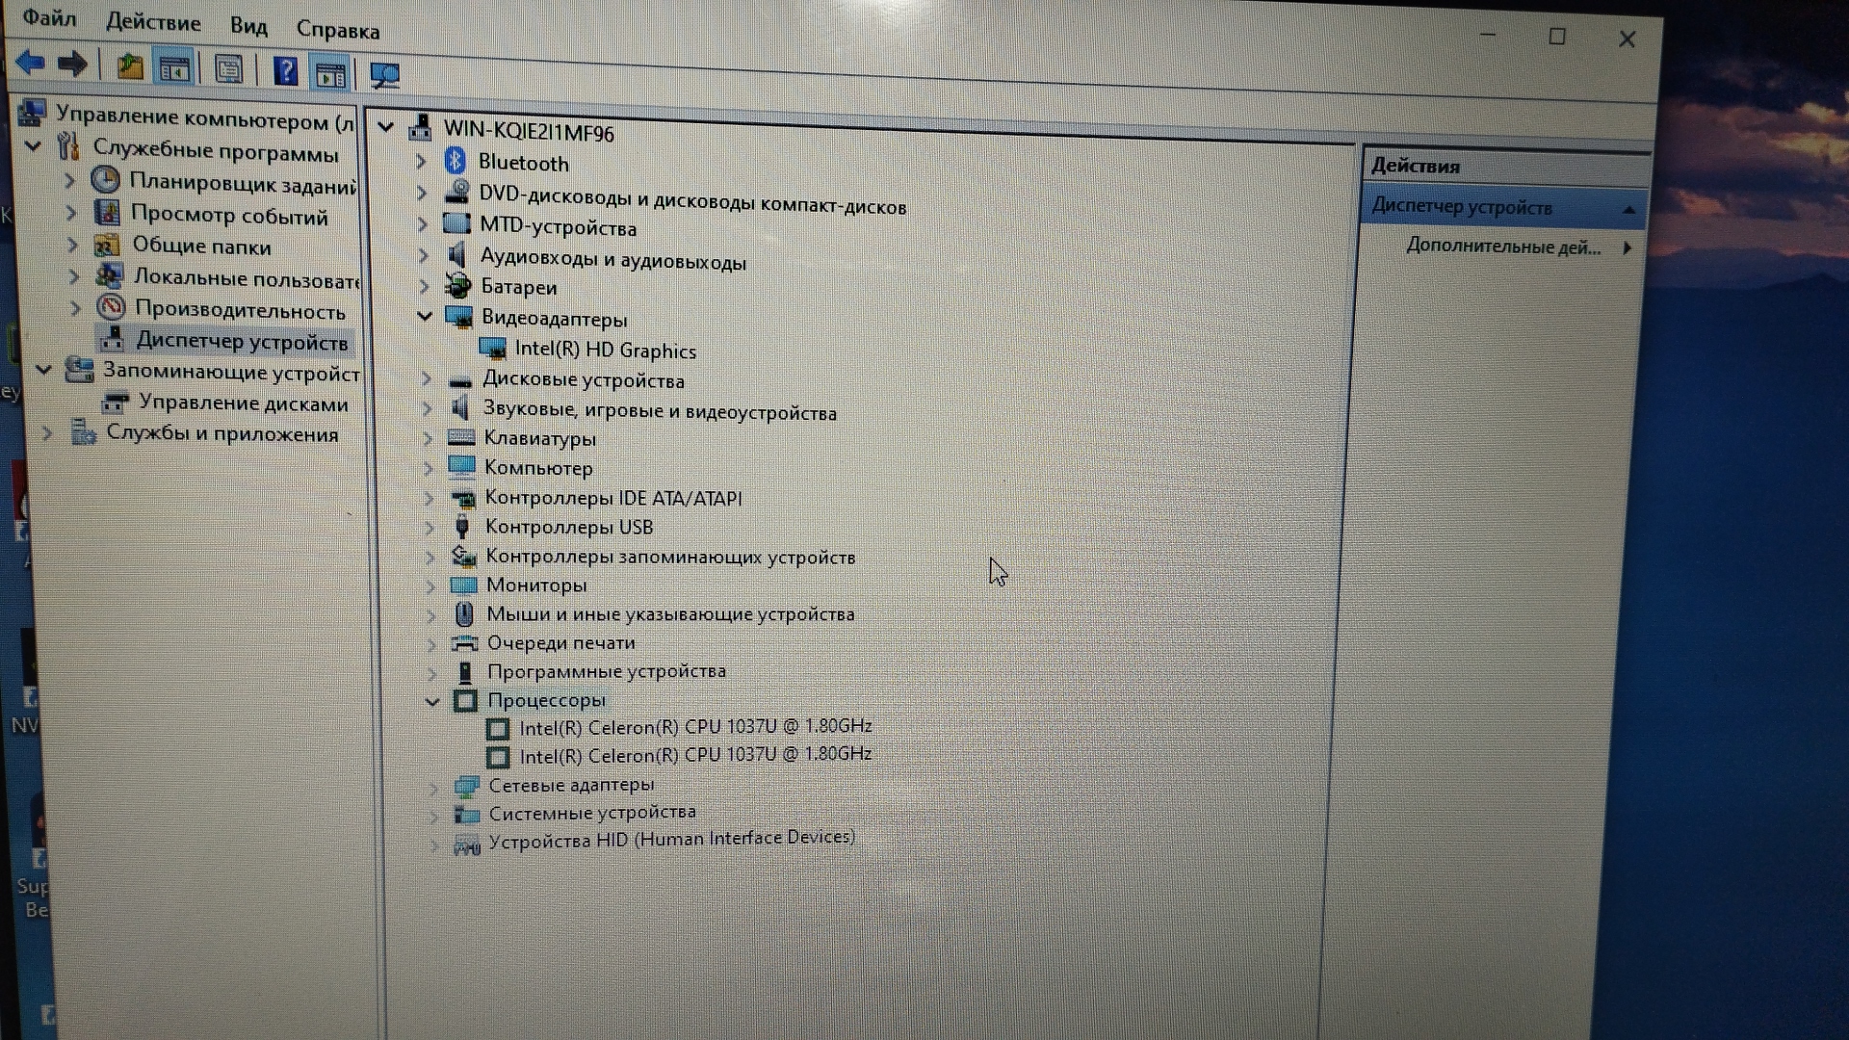Image resolution: width=1849 pixels, height=1040 pixels.
Task: Click the Up one level folder icon
Action: (x=130, y=66)
